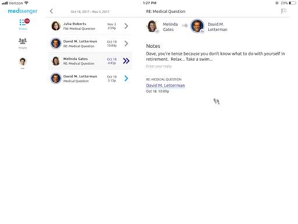This screenshot has height=224, width=298.
Task: Open blue chevron on David Letterman 3:13p row
Action: 126,78
